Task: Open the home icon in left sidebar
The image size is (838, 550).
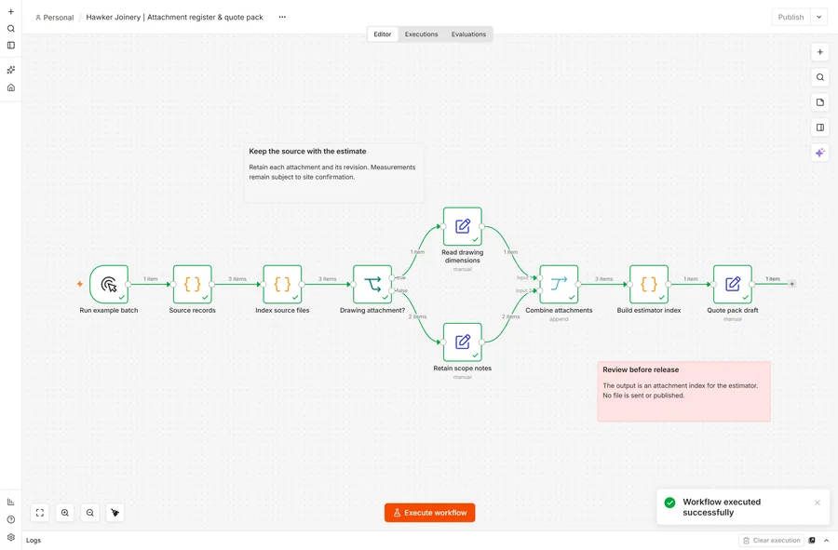Action: point(10,87)
